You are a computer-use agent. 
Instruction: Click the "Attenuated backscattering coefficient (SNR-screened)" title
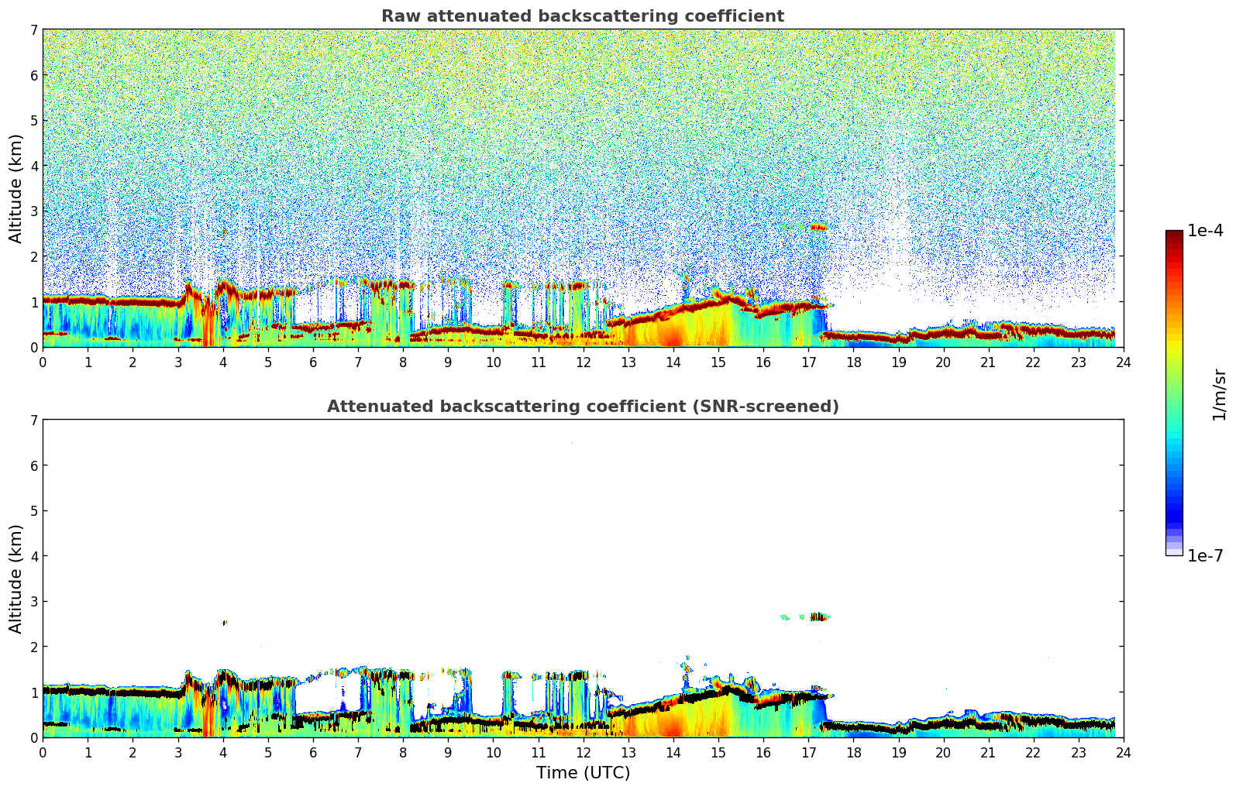[x=582, y=407]
